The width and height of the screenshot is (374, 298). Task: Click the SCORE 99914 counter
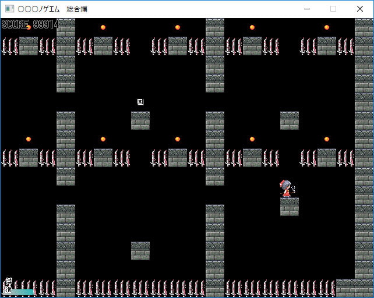coord(30,24)
